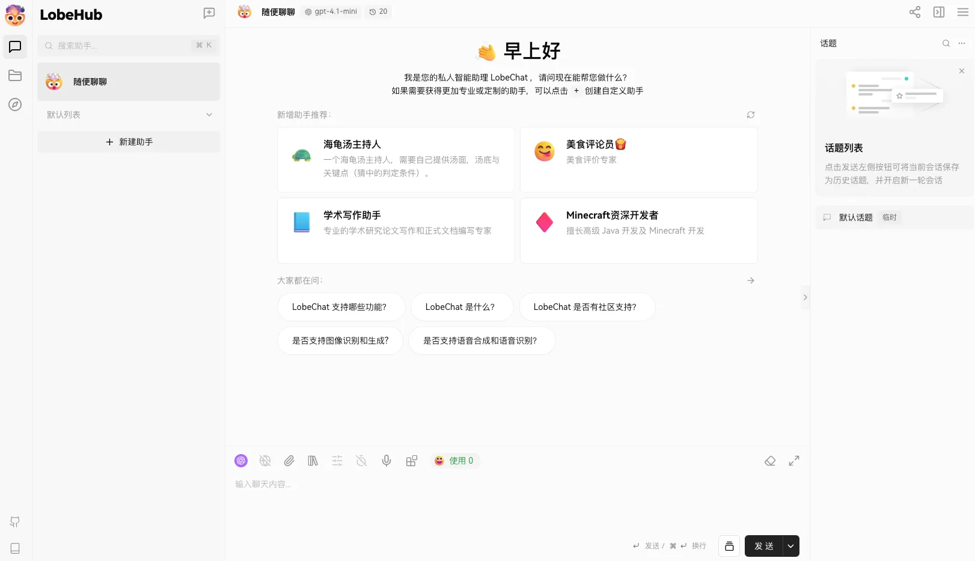Viewport: 975px width, 561px height.
Task: Select the 随便聊聊 session in list
Action: (129, 82)
